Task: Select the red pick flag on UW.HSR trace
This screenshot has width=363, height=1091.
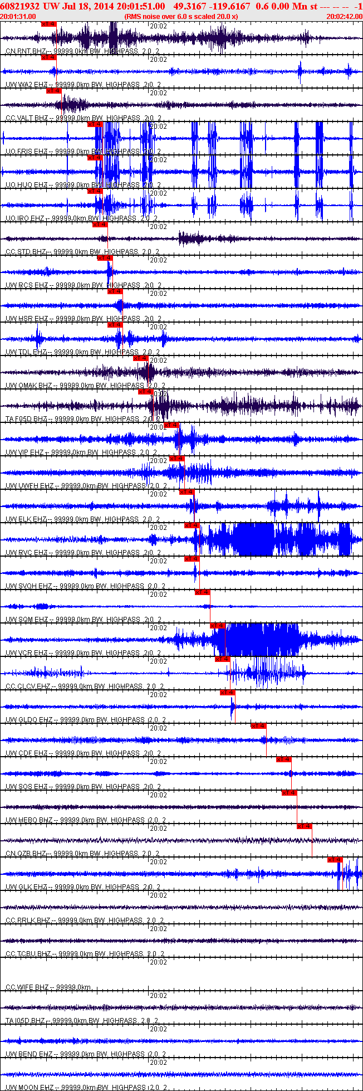Action: click(x=115, y=291)
